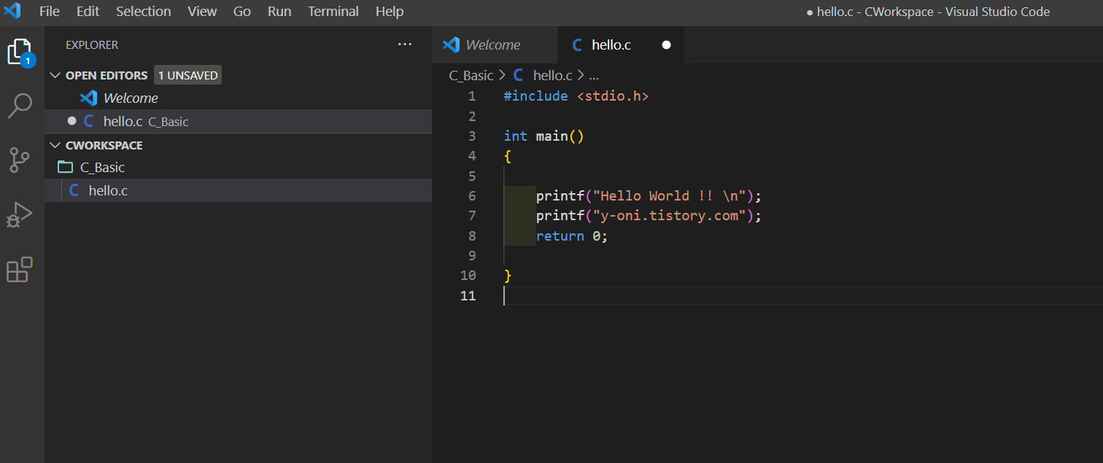1103x463 pixels.
Task: Open the File menu
Action: coord(50,12)
